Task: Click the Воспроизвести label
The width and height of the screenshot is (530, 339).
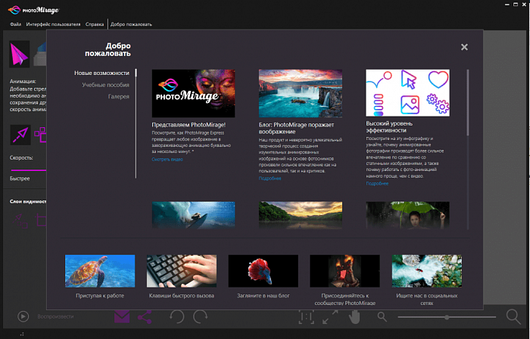Action: coord(55,316)
